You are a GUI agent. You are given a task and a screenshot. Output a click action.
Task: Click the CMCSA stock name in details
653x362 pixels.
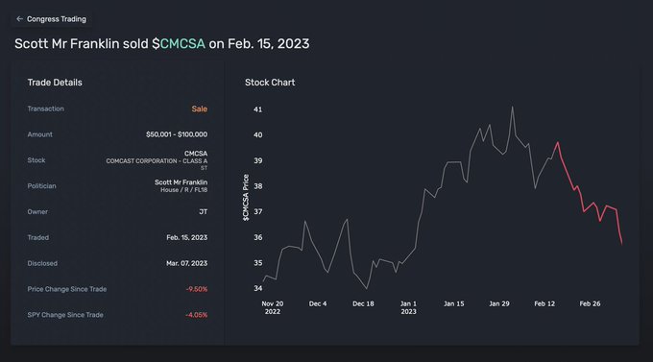pyautogui.click(x=196, y=154)
